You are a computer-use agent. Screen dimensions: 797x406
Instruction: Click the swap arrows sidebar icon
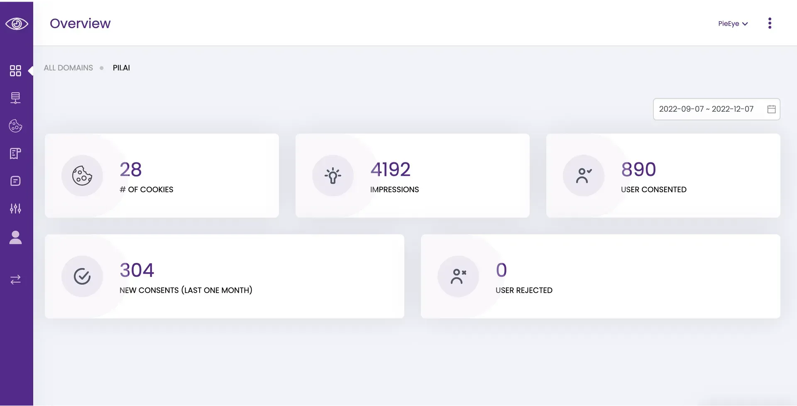pyautogui.click(x=15, y=279)
